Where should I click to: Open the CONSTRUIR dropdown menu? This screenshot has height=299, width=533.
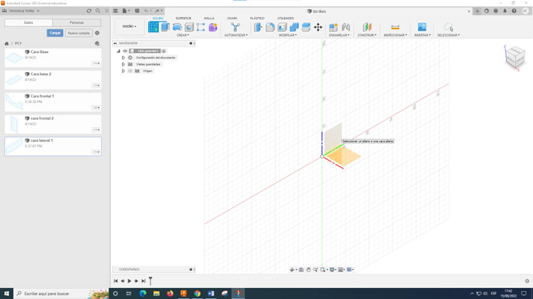(367, 35)
